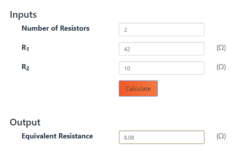
Task: Click the Inputs section heading
Action: click(23, 15)
